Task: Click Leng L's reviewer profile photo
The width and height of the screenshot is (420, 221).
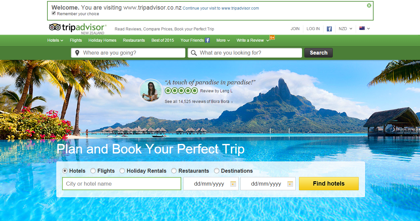Action: pos(151,91)
